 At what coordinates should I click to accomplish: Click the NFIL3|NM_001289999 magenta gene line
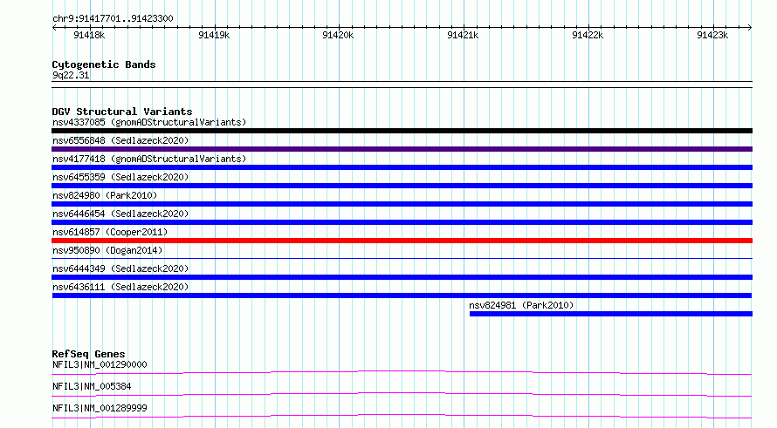click(x=402, y=416)
